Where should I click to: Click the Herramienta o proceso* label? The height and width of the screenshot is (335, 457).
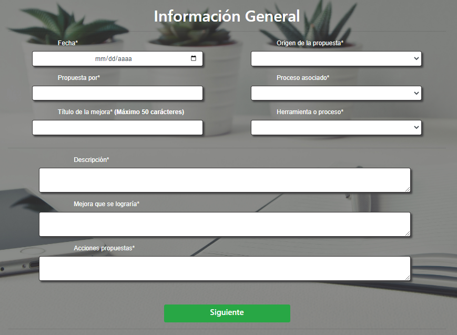310,112
